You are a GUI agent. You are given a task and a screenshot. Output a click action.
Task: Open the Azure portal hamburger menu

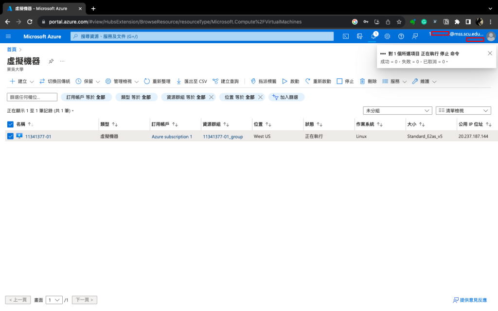tap(8, 36)
